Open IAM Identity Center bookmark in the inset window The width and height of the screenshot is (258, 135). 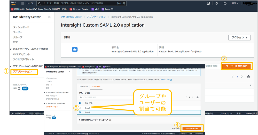pyautogui.click(x=62, y=67)
